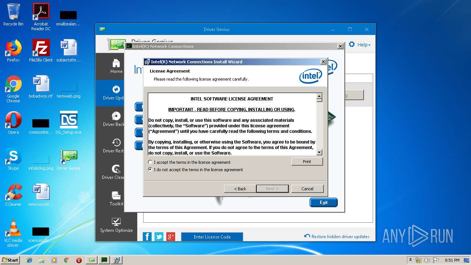The width and height of the screenshot is (471, 265).
Task: Select 'I accept the terms' radio button
Action: (150, 162)
